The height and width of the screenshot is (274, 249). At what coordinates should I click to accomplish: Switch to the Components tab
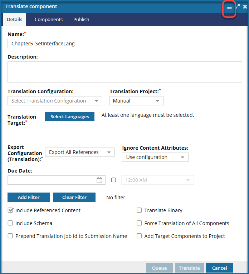(49, 20)
